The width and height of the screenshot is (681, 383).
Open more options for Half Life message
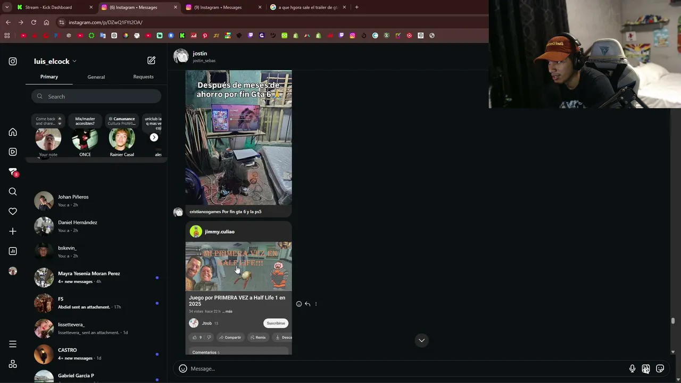click(316, 304)
